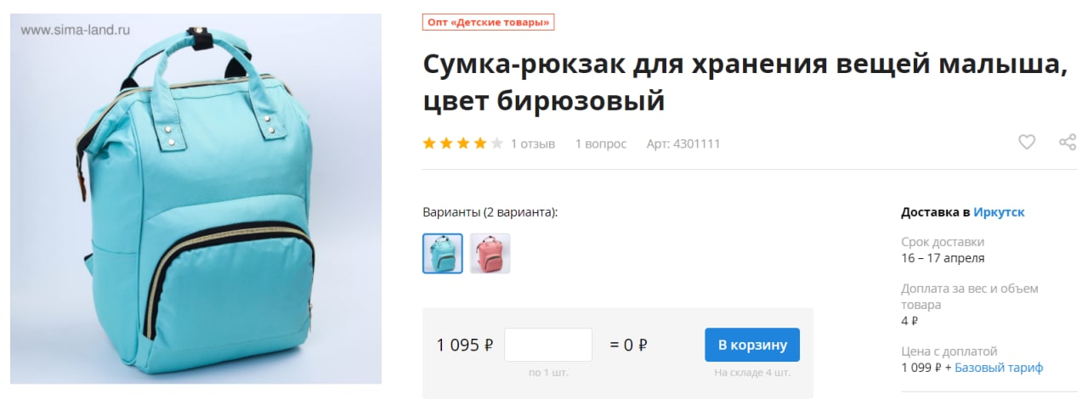Open the "Базовый тариф" link
This screenshot has height=405, width=1088.
[999, 368]
